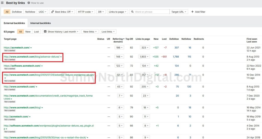The image size is (262, 139).
Task: Open the magstripe_track_format.html documentation link
Action: pyautogui.click(x=48, y=97)
